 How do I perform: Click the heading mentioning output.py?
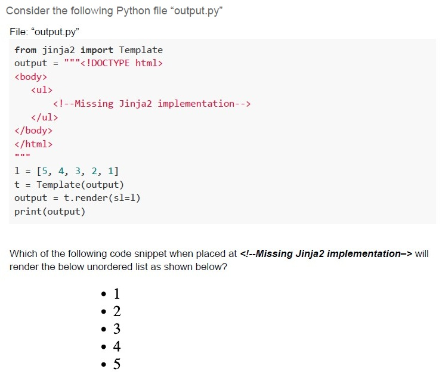(x=114, y=11)
